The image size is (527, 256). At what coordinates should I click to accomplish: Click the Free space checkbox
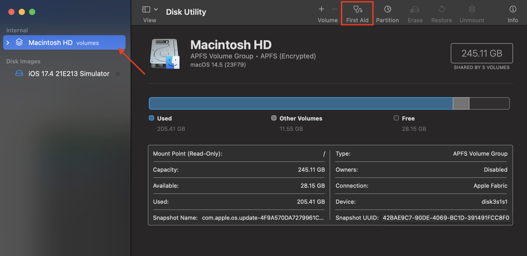[396, 118]
